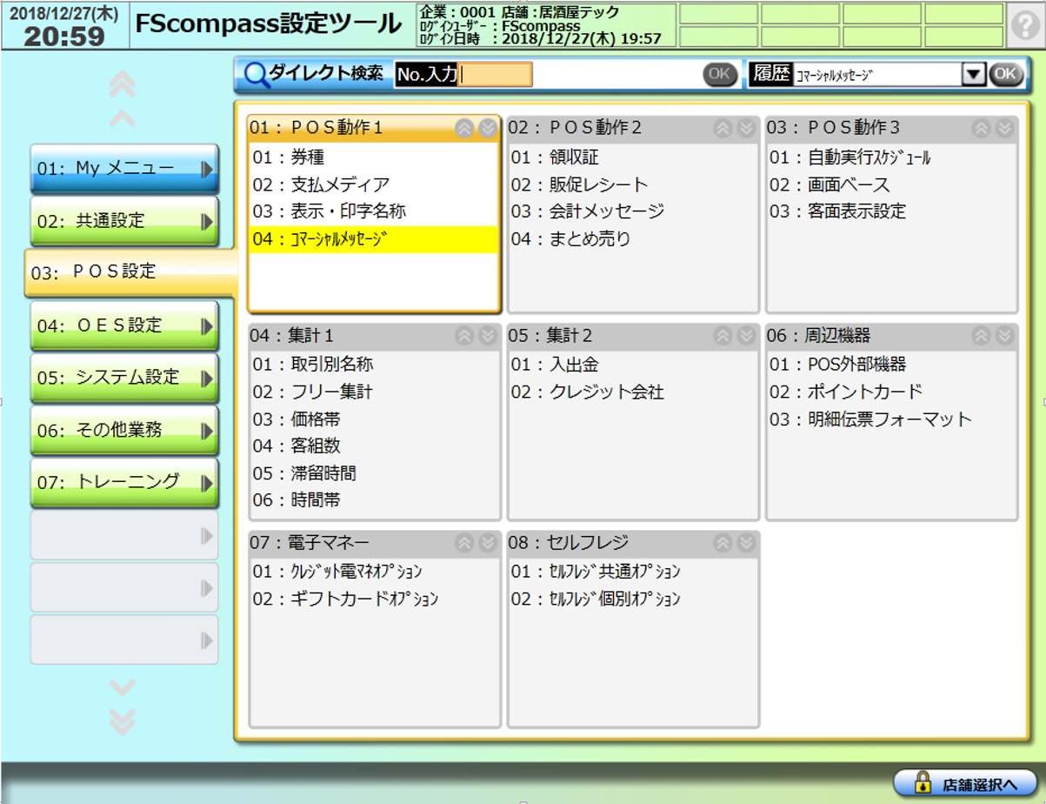Open 03：客面表示設定 setting
The image size is (1046, 804).
point(891,211)
